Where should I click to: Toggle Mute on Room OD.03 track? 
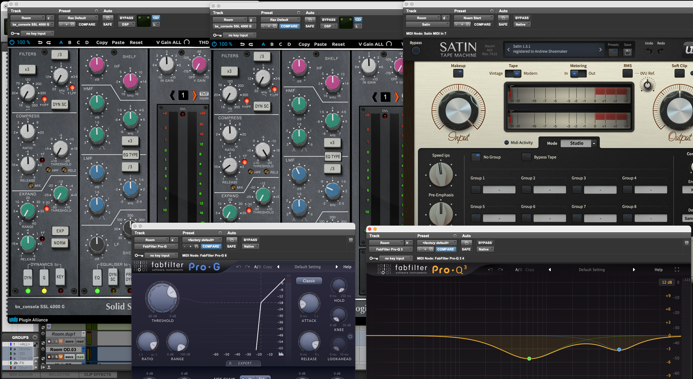pos(61,357)
